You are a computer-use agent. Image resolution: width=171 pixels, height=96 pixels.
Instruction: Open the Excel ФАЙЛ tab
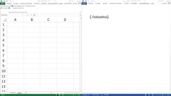[3, 3]
